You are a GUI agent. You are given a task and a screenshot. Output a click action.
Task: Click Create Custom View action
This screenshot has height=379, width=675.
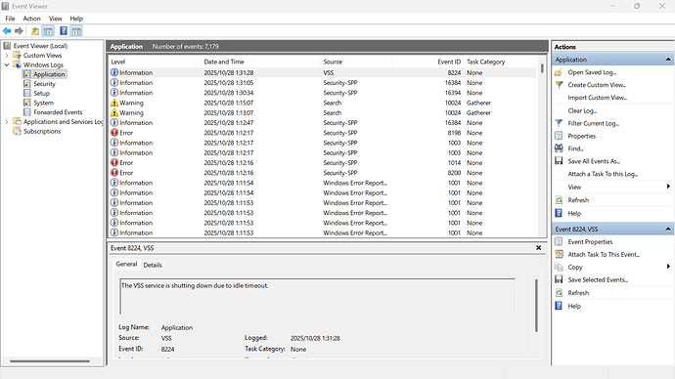coord(597,85)
